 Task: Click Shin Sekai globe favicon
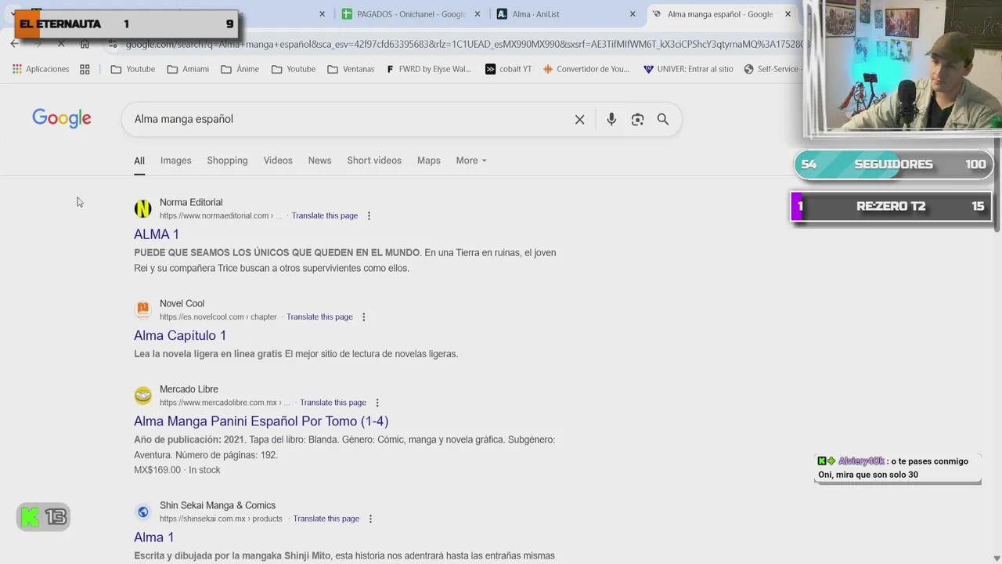[142, 512]
